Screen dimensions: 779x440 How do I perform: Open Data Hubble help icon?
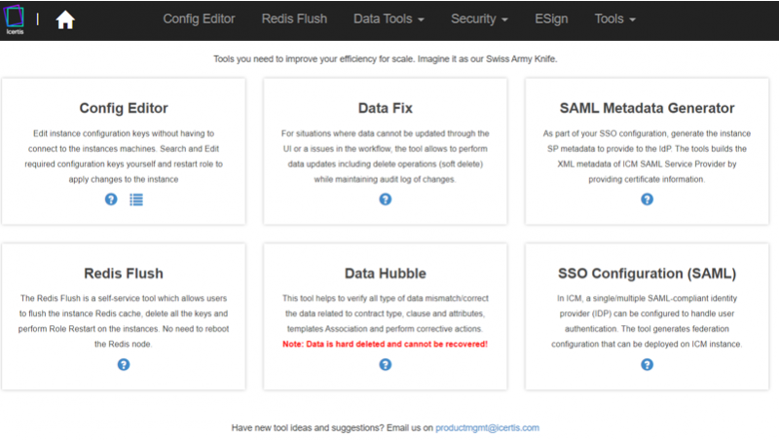(385, 364)
